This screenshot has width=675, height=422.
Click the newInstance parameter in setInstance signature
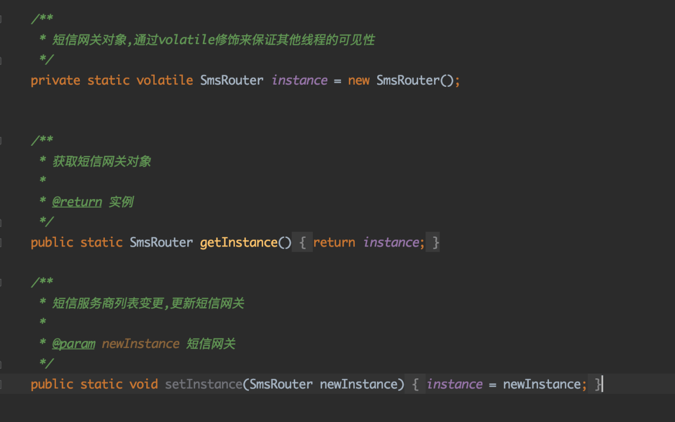pyautogui.click(x=359, y=384)
